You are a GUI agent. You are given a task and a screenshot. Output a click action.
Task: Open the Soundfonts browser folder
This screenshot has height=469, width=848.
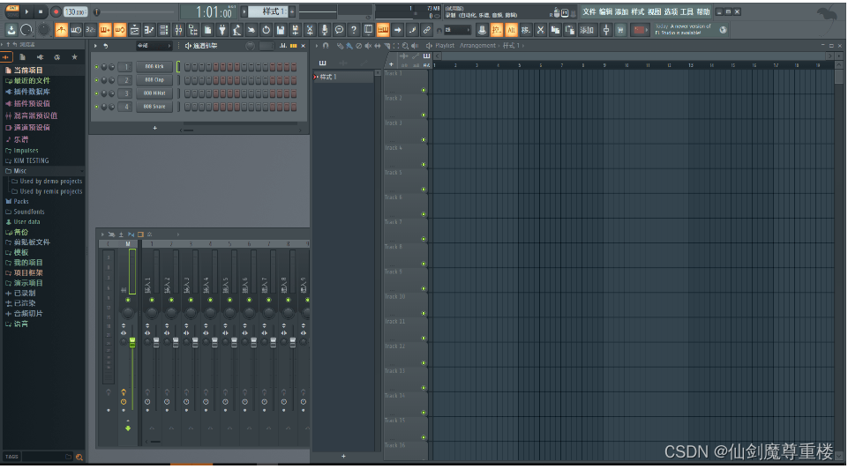pos(28,212)
